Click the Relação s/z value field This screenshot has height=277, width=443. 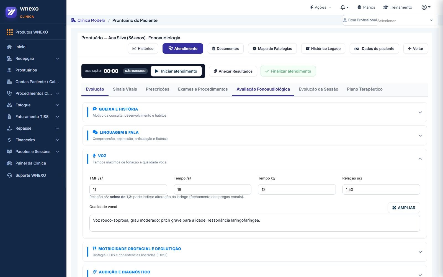(x=381, y=189)
